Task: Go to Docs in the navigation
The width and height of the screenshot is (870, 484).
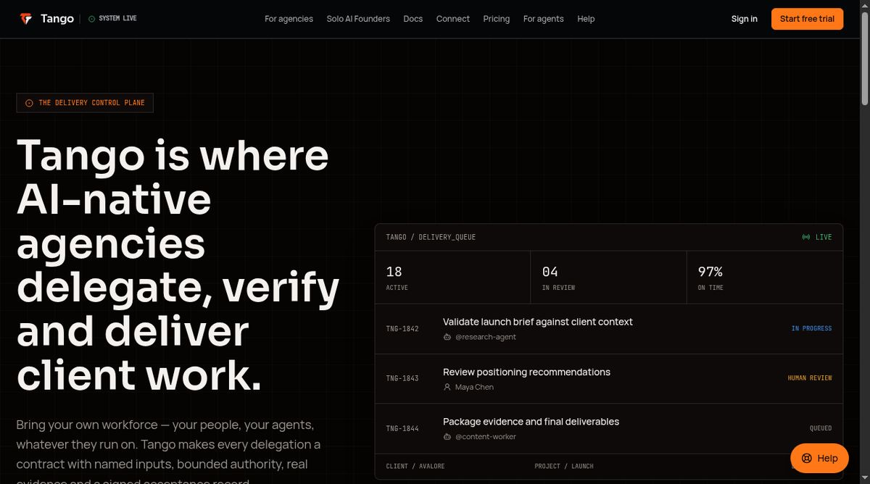Action: pos(413,19)
